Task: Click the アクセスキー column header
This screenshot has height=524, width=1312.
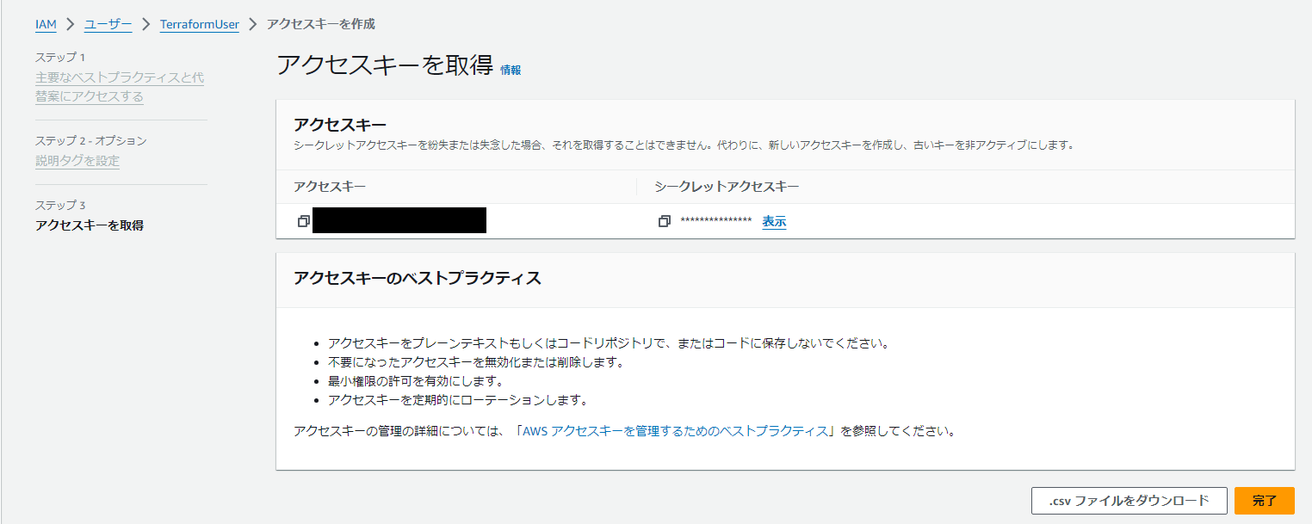Action: 330,186
